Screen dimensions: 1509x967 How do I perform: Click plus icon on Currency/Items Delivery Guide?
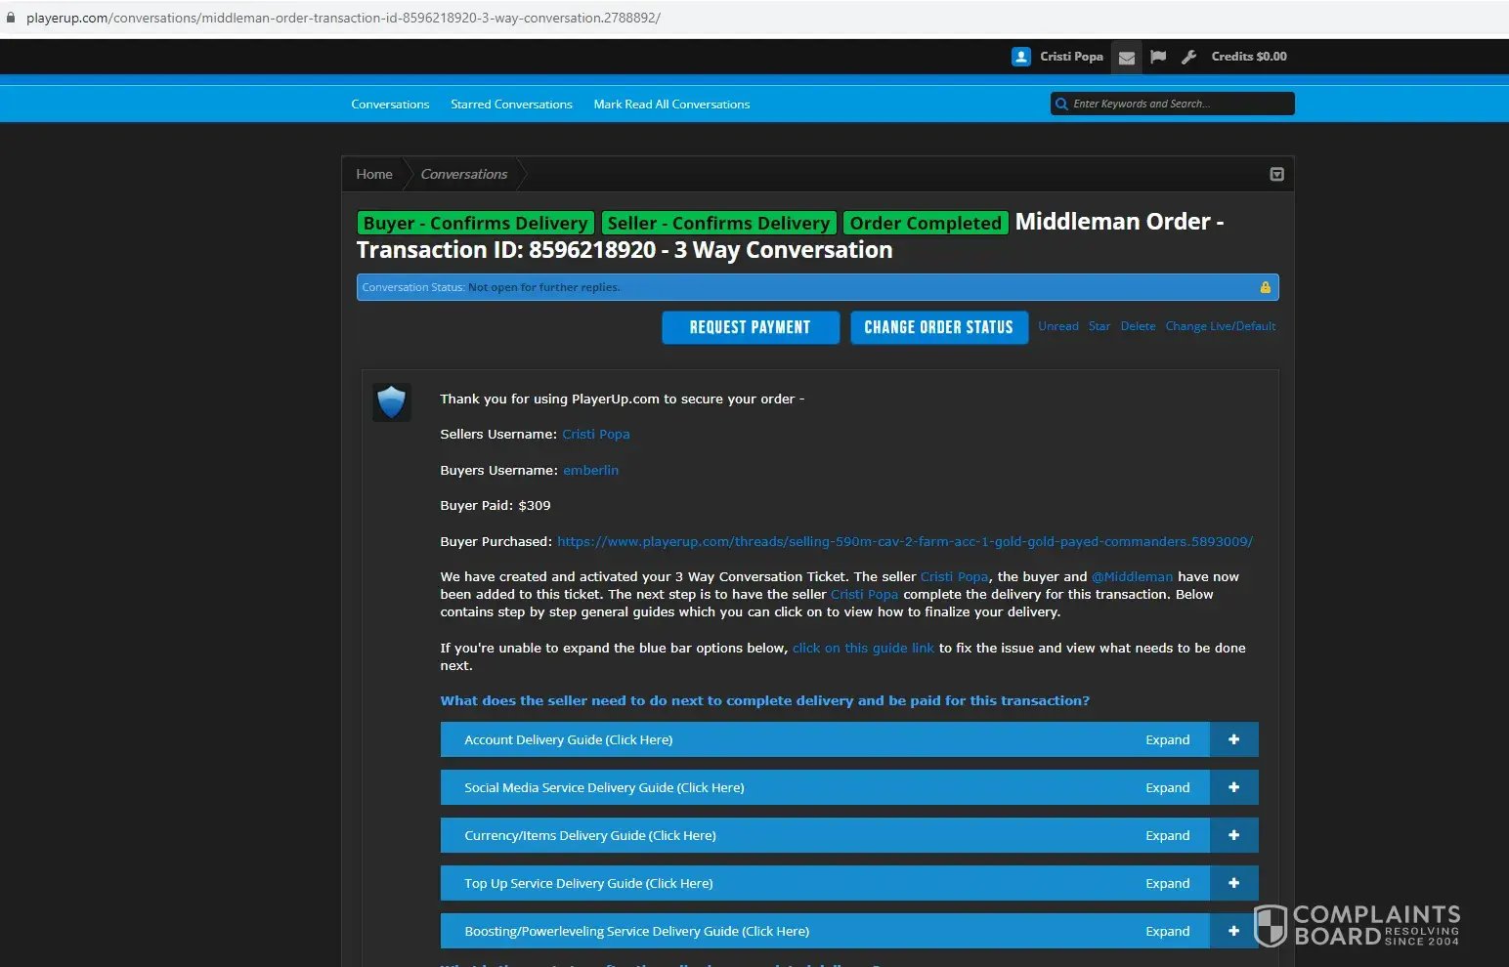[x=1234, y=835]
